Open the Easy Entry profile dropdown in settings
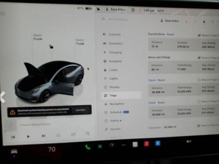 [x=170, y=21]
